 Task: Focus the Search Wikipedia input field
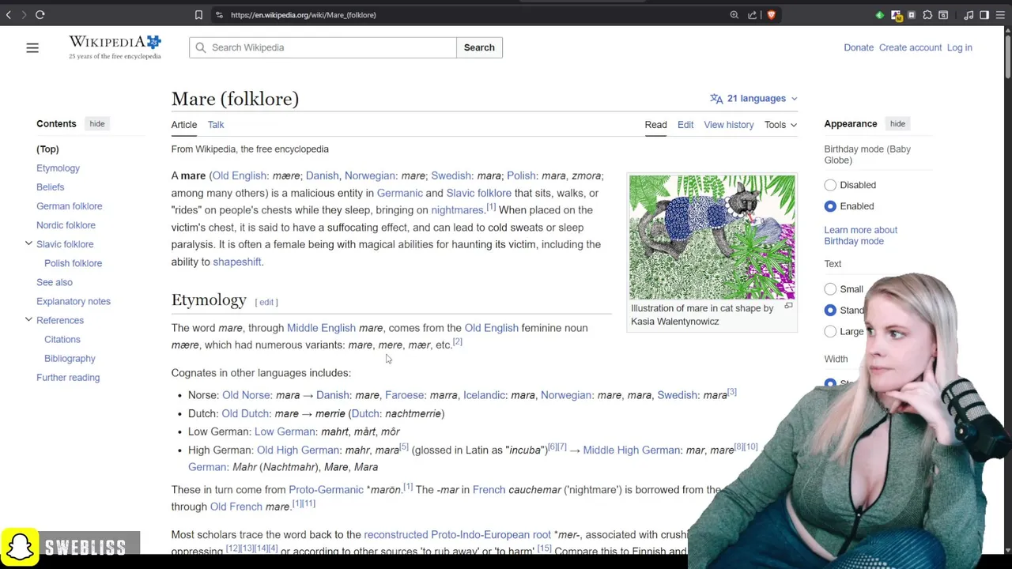click(x=323, y=47)
